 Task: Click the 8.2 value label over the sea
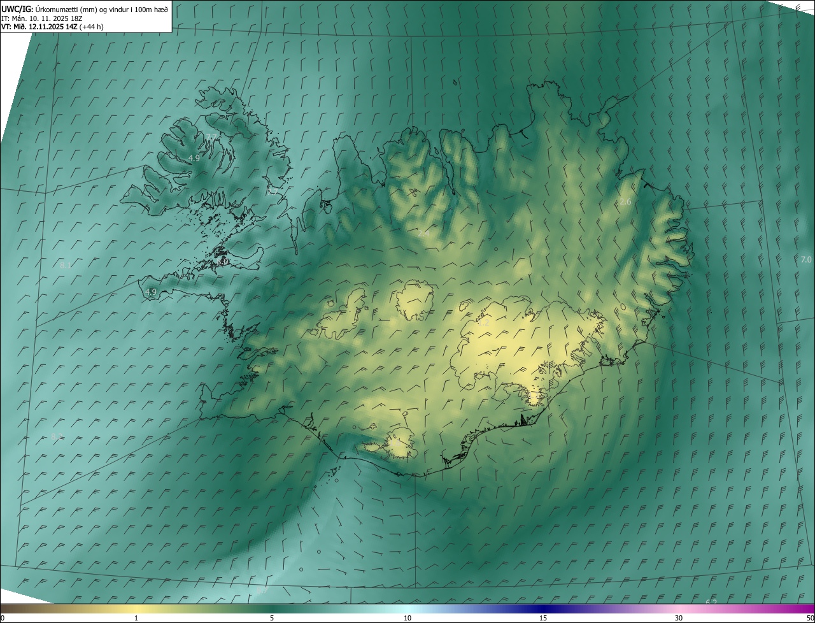click(x=57, y=436)
